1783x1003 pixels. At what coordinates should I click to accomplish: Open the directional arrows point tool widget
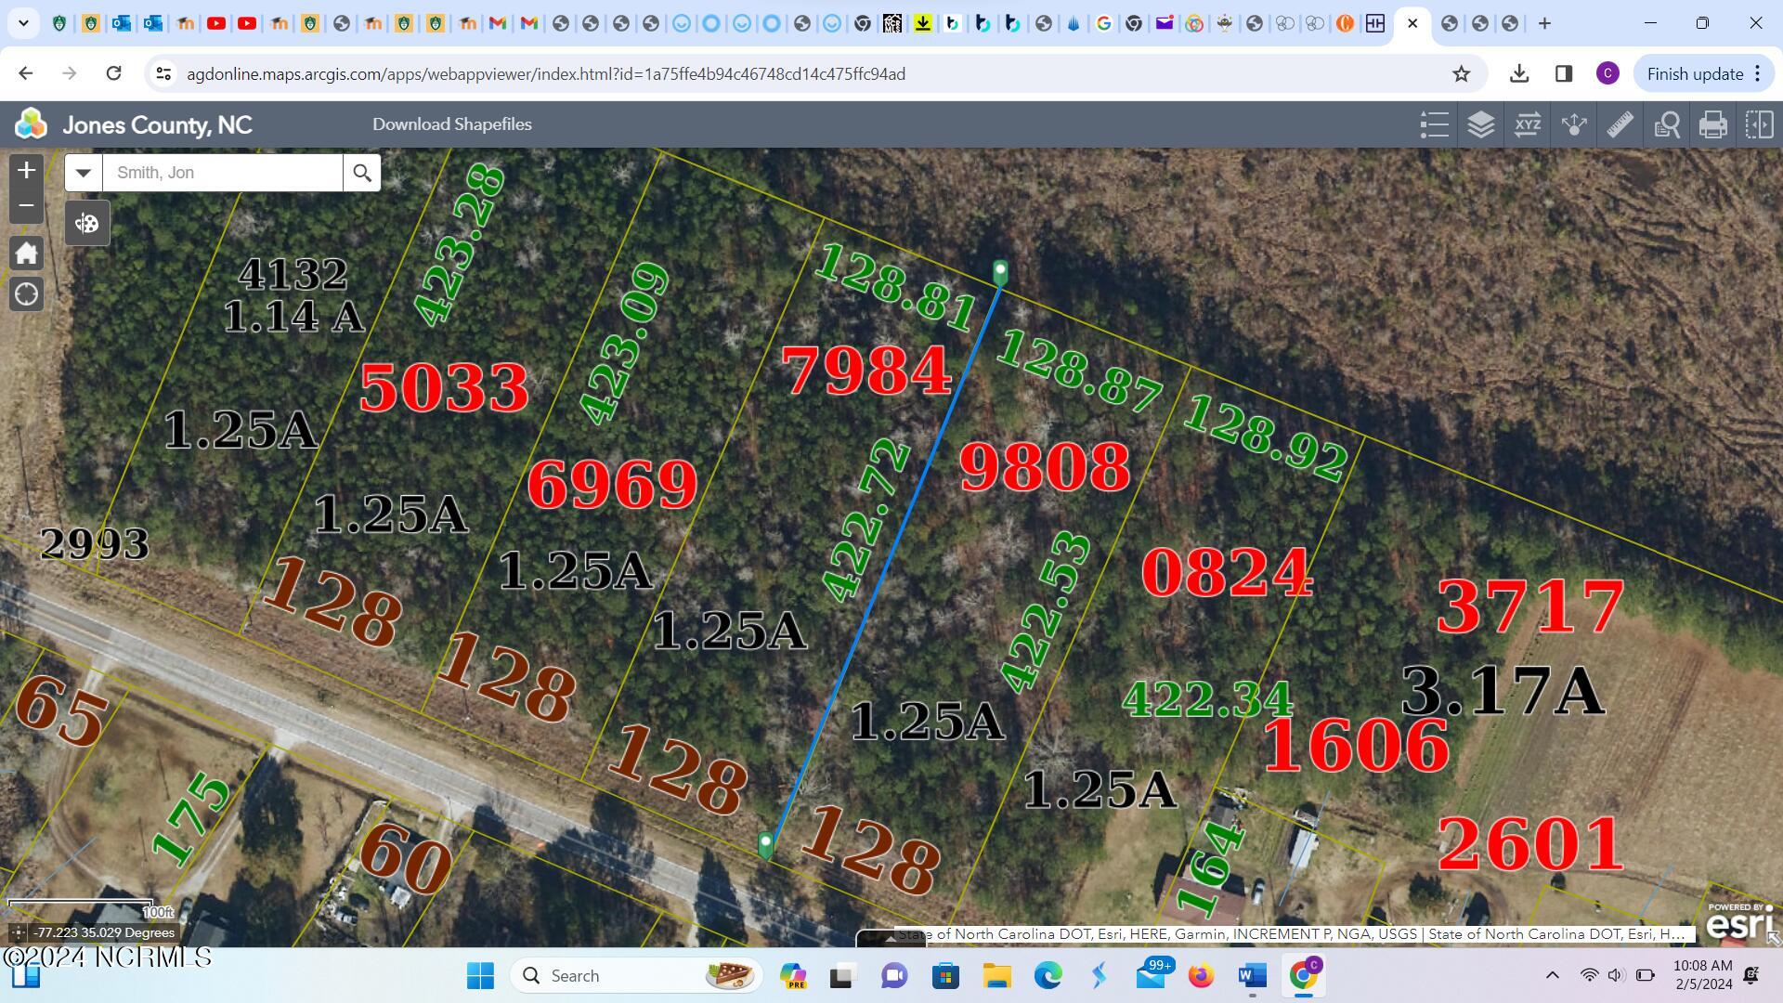[1573, 124]
